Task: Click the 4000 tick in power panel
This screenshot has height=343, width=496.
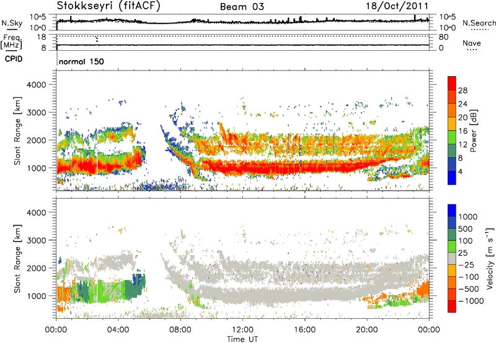Action: tap(36, 85)
